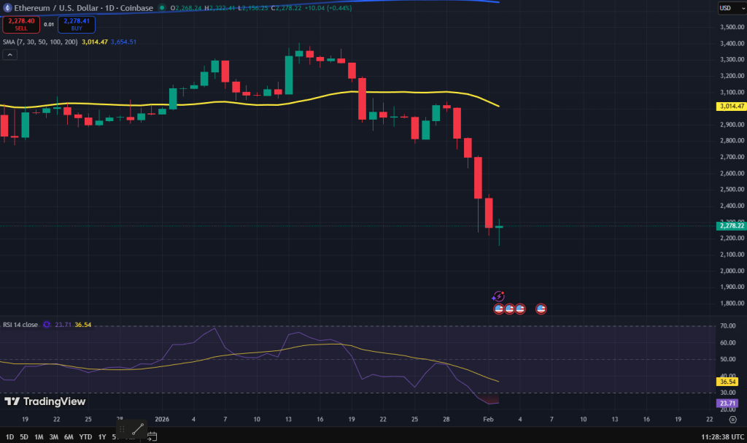Viewport: 747px width, 443px height.
Task: Open the purple lightning news flash icon
Action: tap(498, 296)
